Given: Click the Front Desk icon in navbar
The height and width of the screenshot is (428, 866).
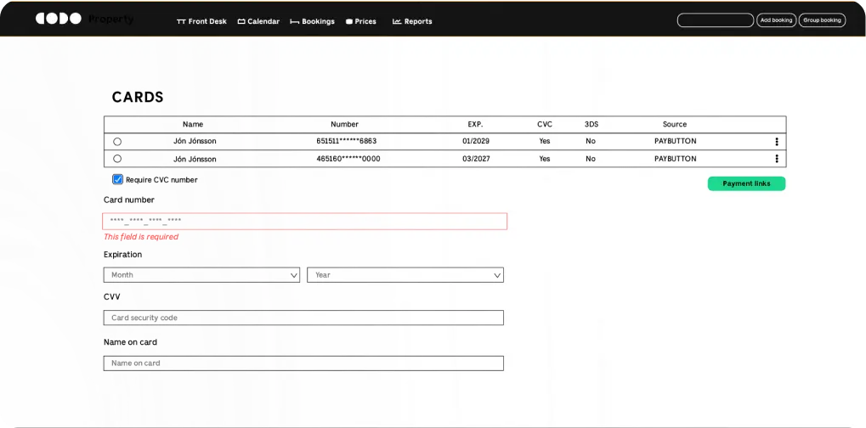Looking at the screenshot, I should click(181, 22).
